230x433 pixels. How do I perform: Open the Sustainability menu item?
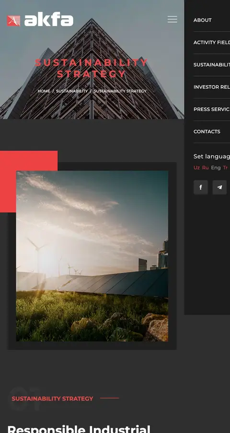click(212, 64)
